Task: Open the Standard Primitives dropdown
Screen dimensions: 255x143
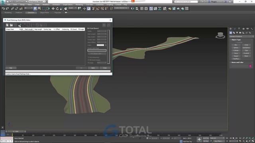Action: click(x=241, y=37)
